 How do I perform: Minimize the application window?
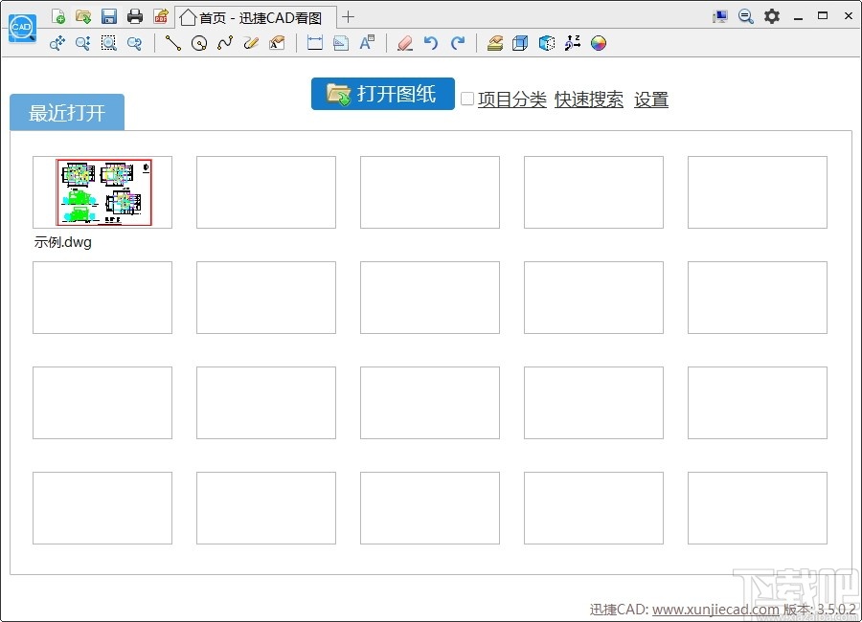click(x=798, y=17)
